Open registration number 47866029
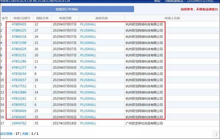 point(19,49)
